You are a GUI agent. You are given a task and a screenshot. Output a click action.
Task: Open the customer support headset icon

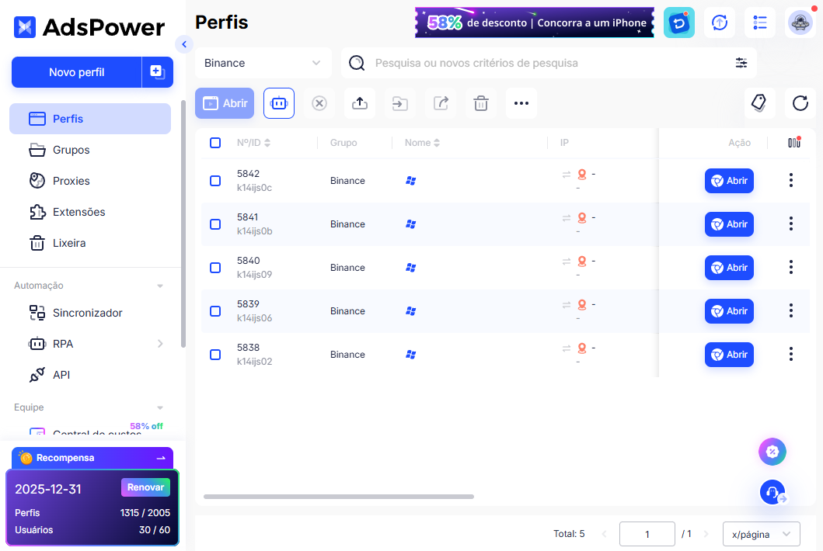[x=772, y=492]
